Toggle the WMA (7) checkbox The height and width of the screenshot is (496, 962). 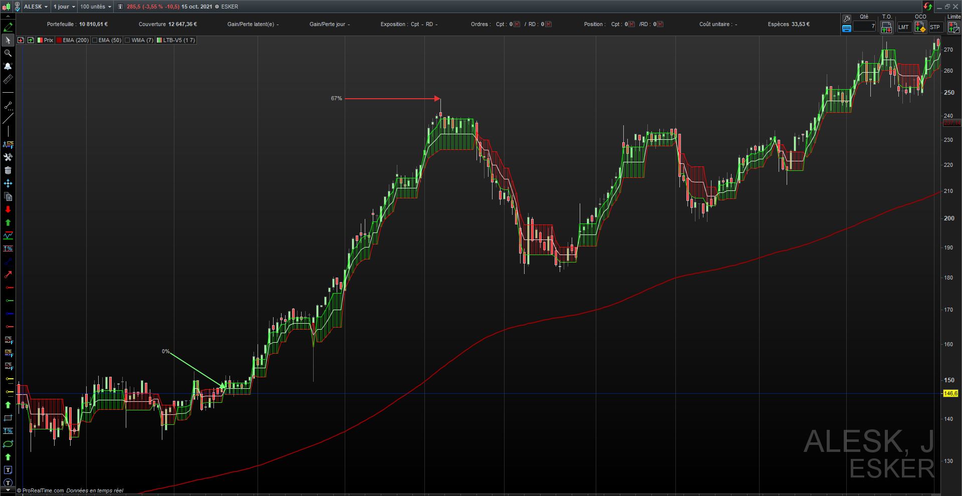128,40
